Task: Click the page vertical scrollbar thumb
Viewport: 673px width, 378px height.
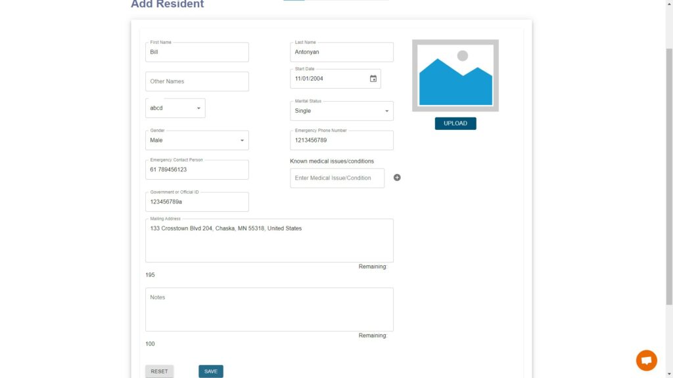Action: click(669, 176)
